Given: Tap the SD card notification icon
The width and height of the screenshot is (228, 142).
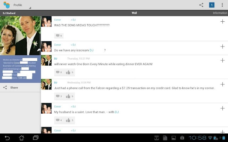Looking at the screenshot, I should (x=165, y=138).
